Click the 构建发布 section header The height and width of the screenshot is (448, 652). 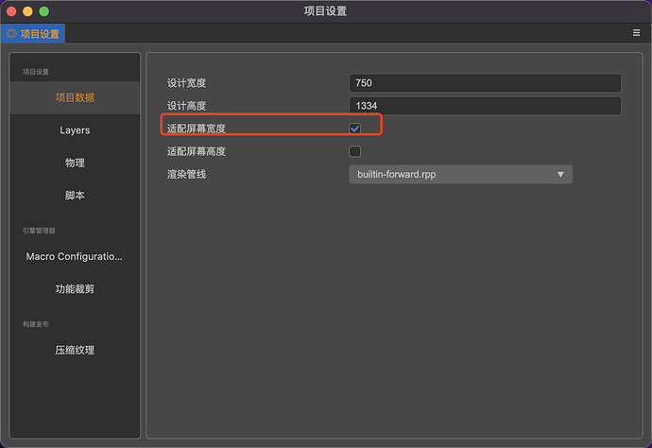pos(36,324)
